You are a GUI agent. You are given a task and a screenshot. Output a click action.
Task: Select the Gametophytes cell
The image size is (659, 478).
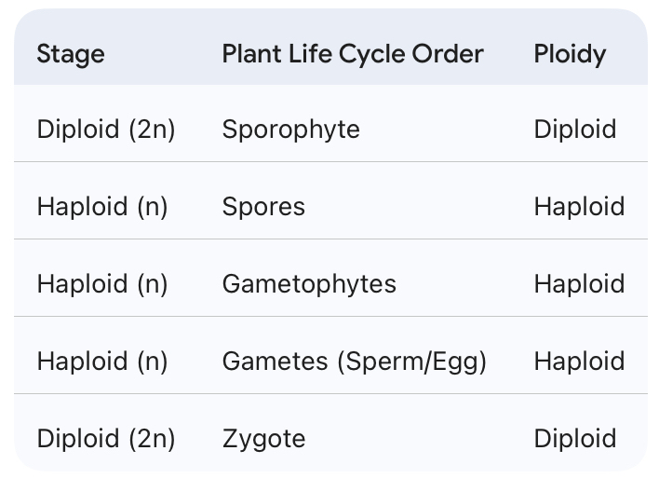click(x=309, y=283)
